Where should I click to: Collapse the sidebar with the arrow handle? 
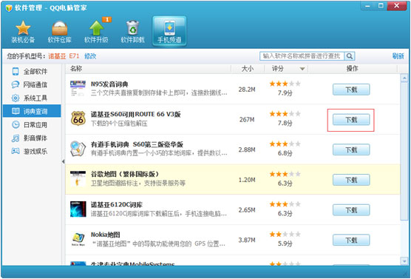(63, 161)
